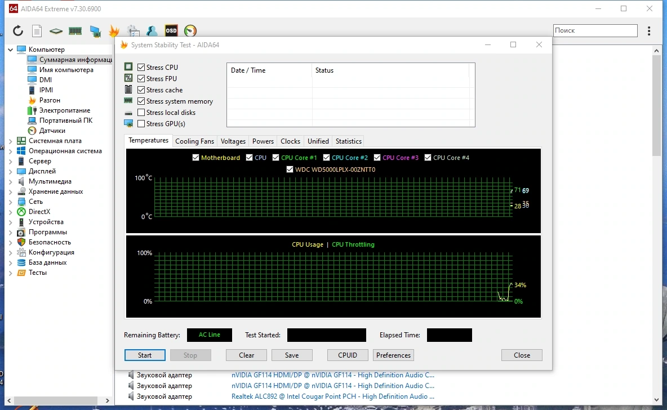
Task: Switch to Clocks tab
Action: pos(291,141)
